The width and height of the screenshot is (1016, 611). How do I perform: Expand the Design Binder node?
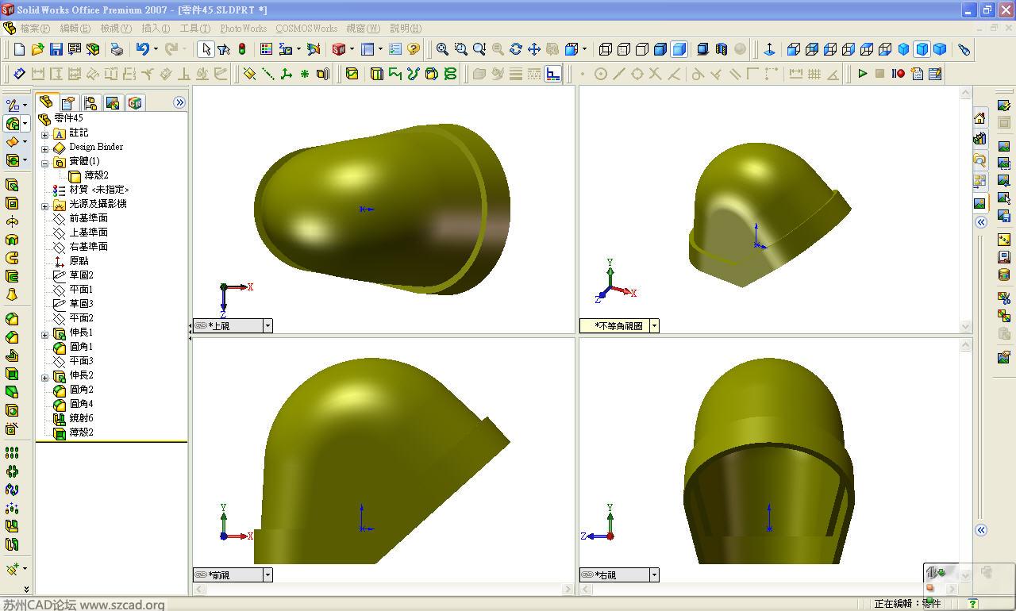tap(45, 148)
